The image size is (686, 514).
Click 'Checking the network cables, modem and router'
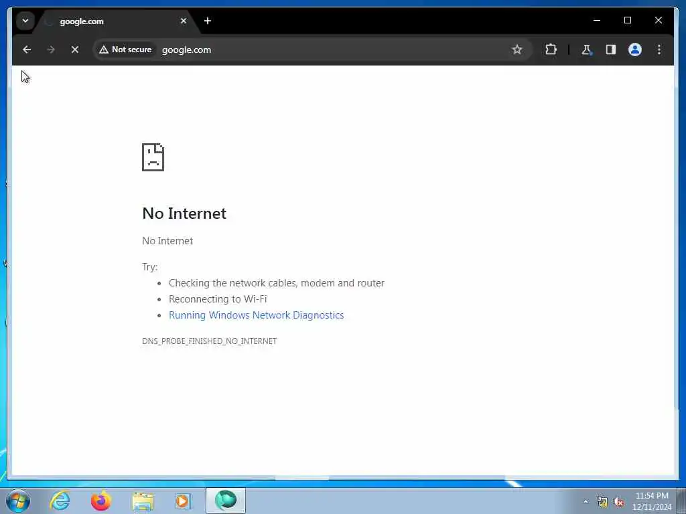(277, 283)
